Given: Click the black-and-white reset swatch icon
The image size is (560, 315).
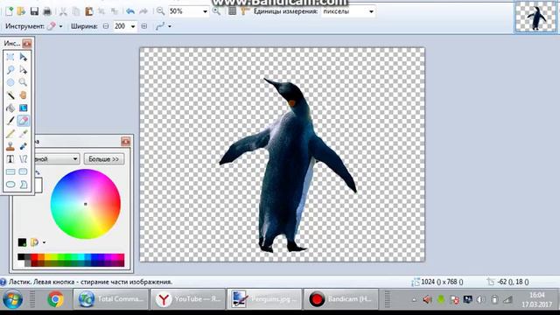Looking at the screenshot, I should [x=22, y=242].
